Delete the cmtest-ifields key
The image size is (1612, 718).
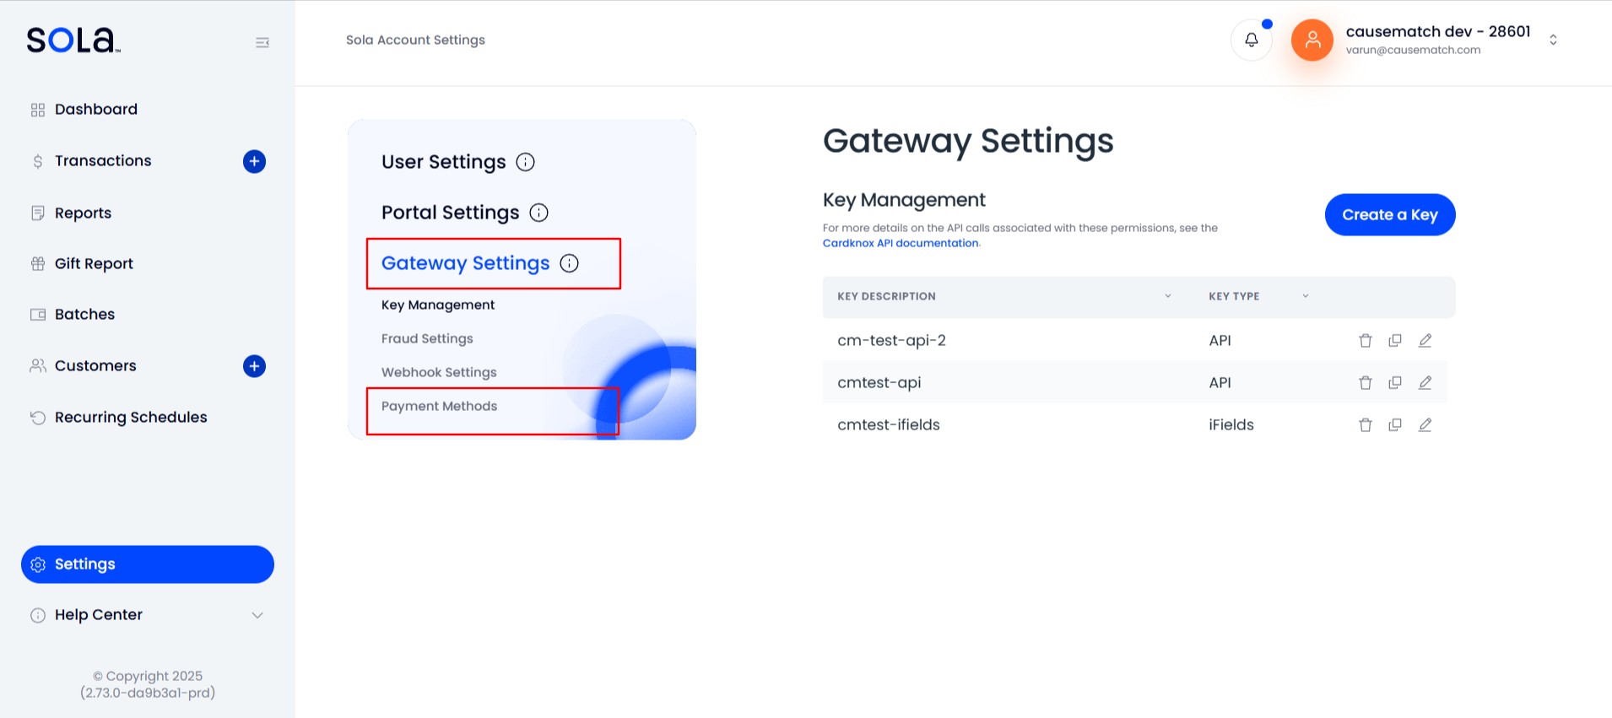pos(1366,425)
